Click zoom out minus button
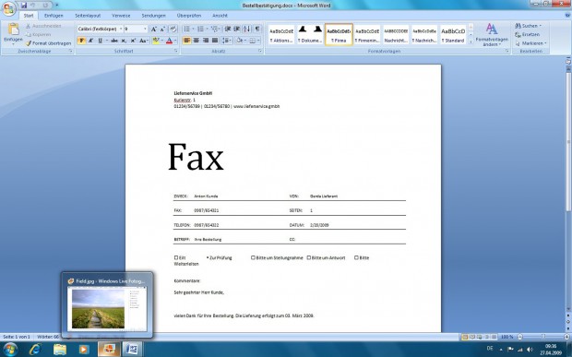The width and height of the screenshot is (572, 357). point(519,337)
